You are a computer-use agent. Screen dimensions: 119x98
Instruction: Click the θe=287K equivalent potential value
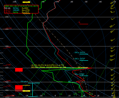coord(26,12)
